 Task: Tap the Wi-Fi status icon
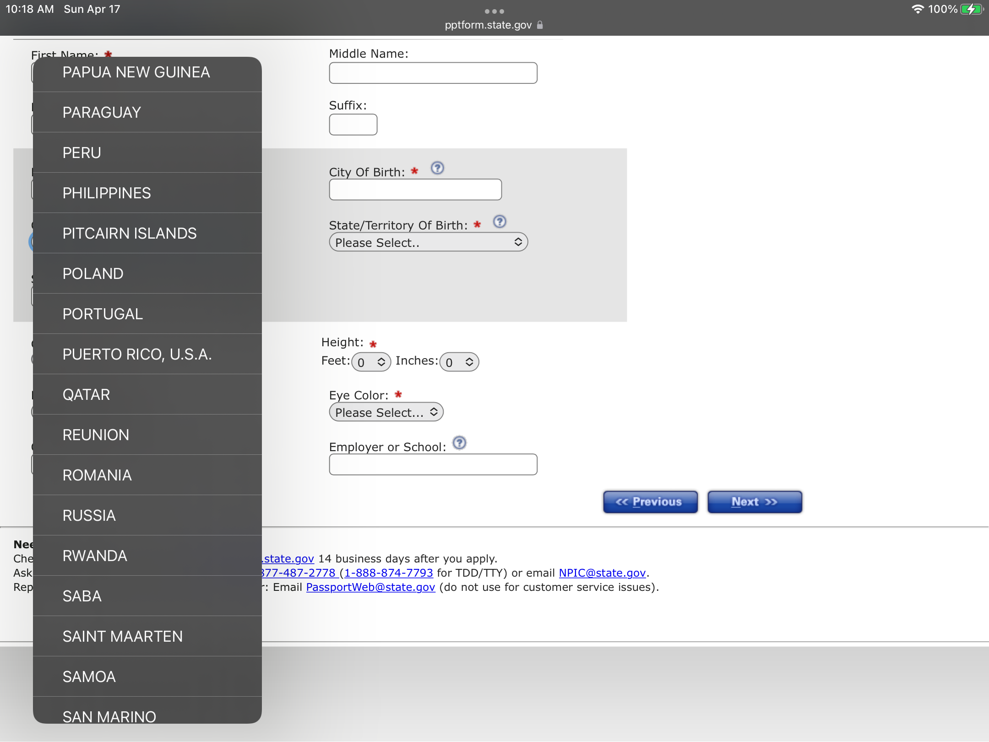tap(918, 9)
